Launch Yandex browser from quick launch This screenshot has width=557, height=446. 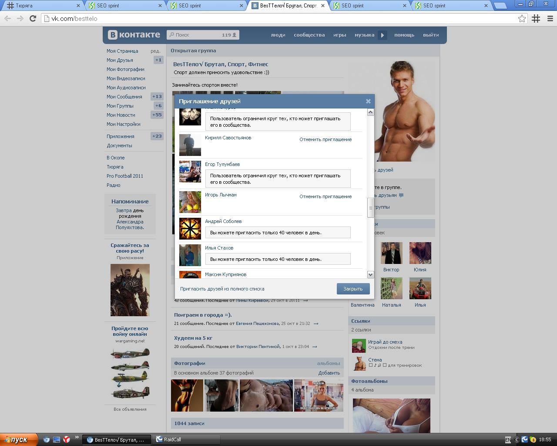coord(67,439)
